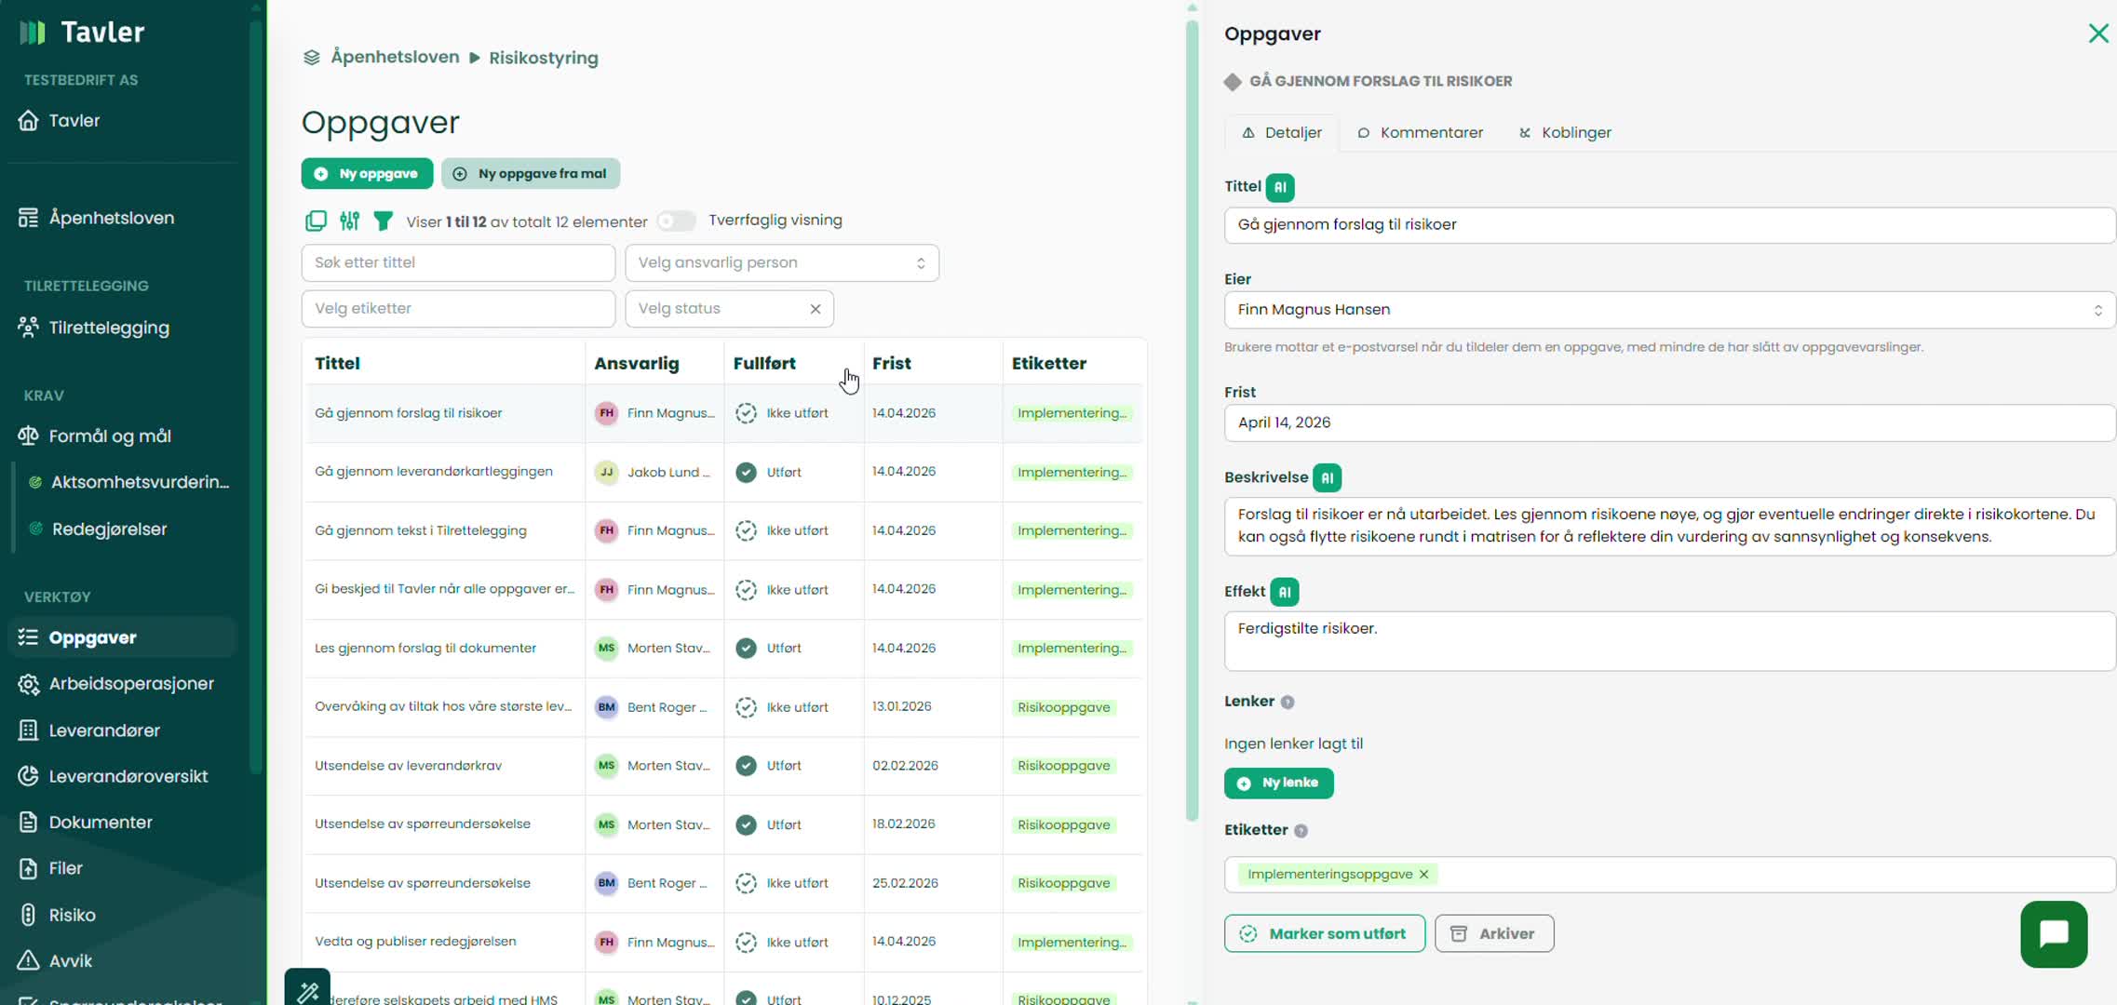Click the green filter funnel icon

click(383, 221)
